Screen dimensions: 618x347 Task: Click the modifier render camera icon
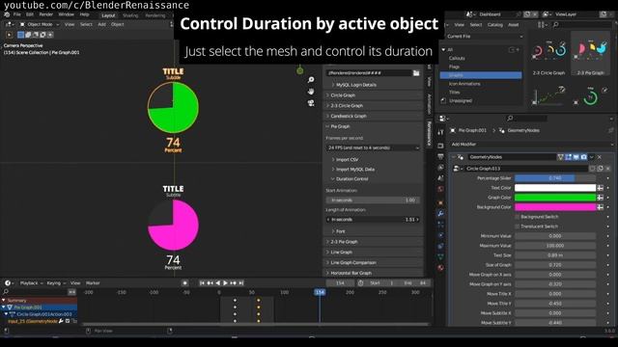click(583, 157)
